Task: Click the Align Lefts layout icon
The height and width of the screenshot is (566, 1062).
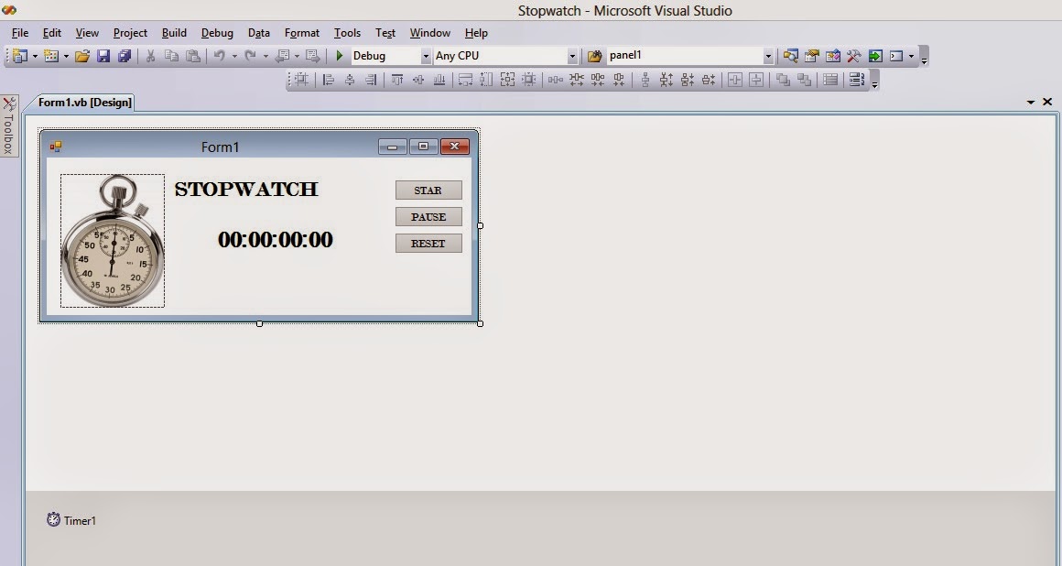Action: 329,80
